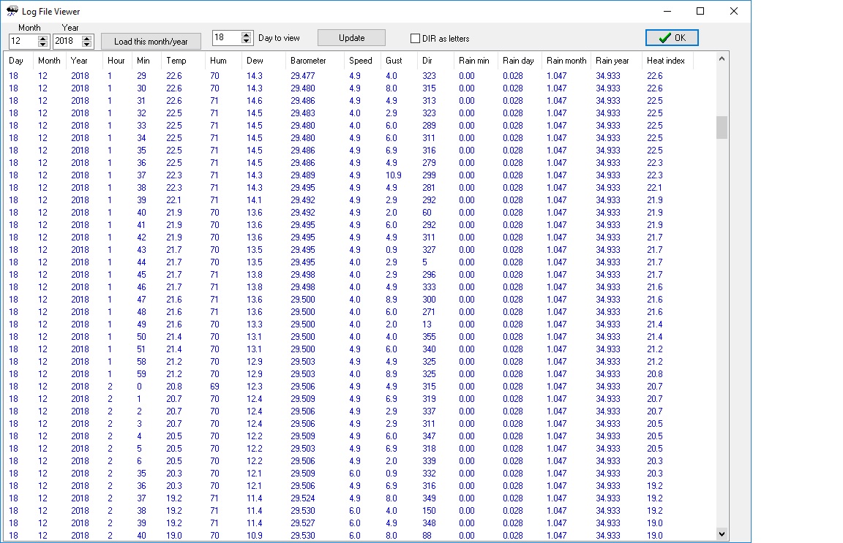
Task: Increment the Day to view spinner
Action: click(x=246, y=34)
